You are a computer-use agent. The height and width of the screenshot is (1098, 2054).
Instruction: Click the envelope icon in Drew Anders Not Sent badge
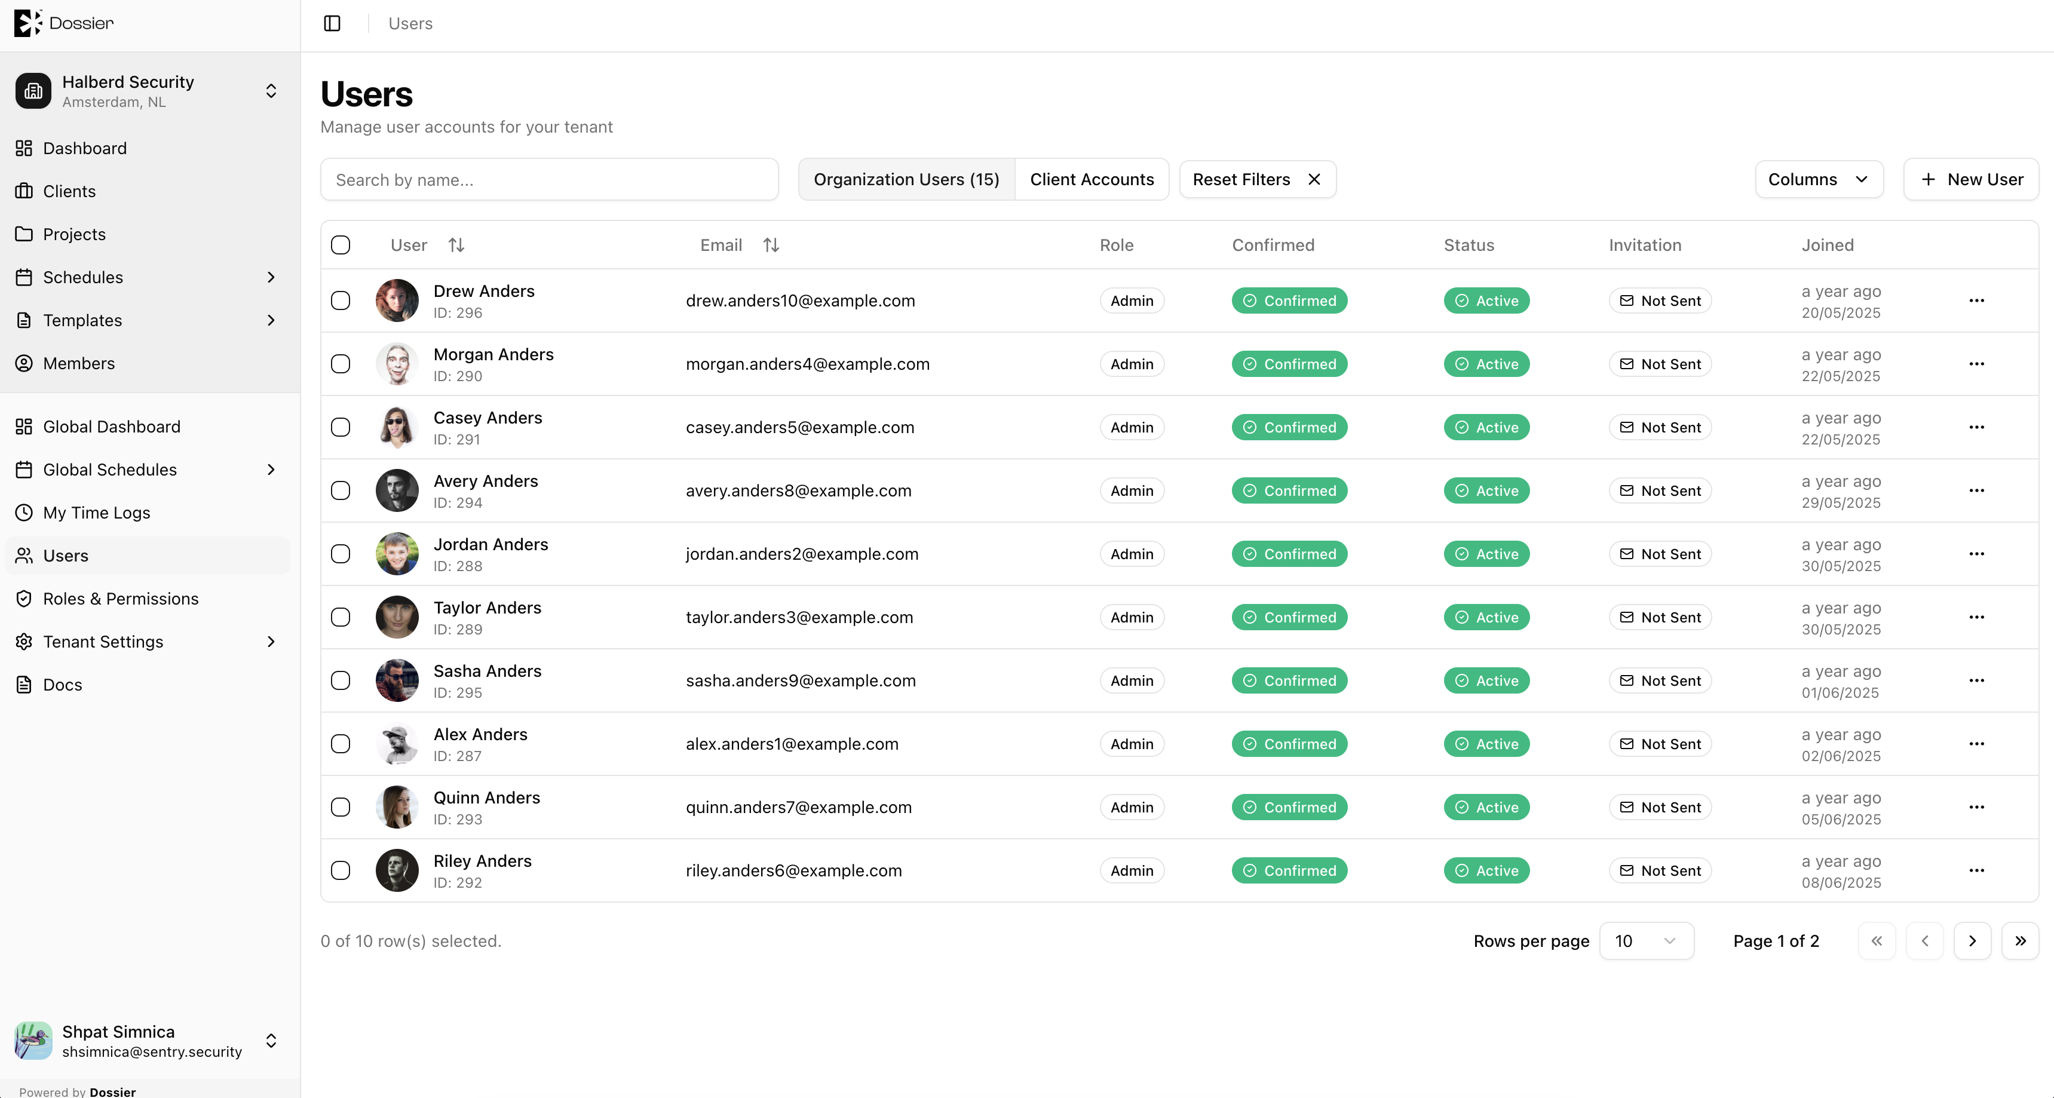pos(1627,300)
